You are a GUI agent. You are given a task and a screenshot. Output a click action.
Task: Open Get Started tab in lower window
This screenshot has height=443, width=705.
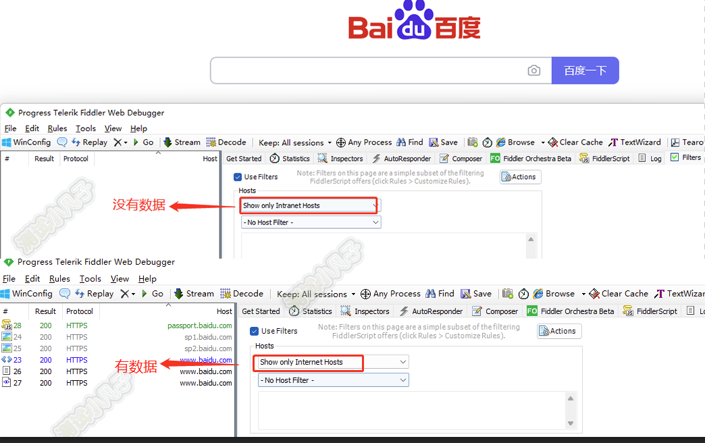pos(261,311)
